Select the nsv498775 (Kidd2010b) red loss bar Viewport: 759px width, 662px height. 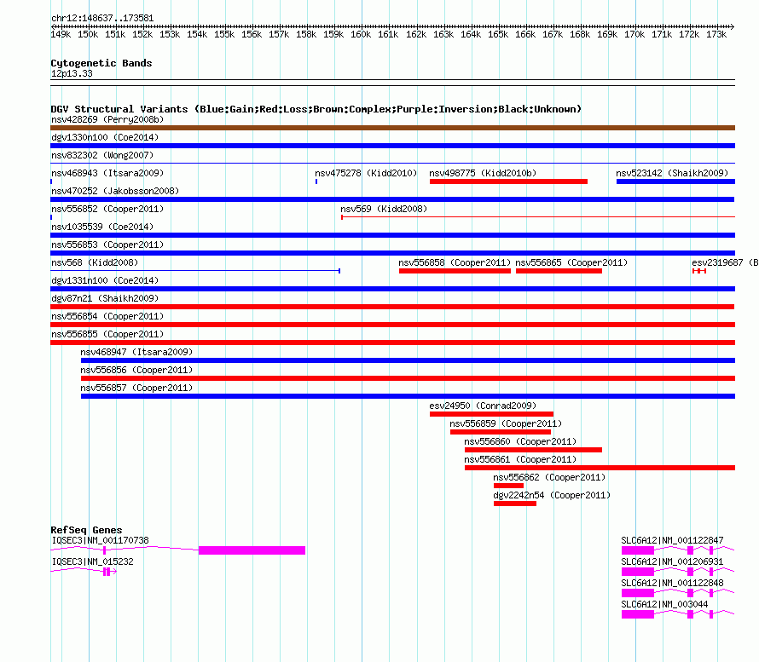[x=508, y=181]
